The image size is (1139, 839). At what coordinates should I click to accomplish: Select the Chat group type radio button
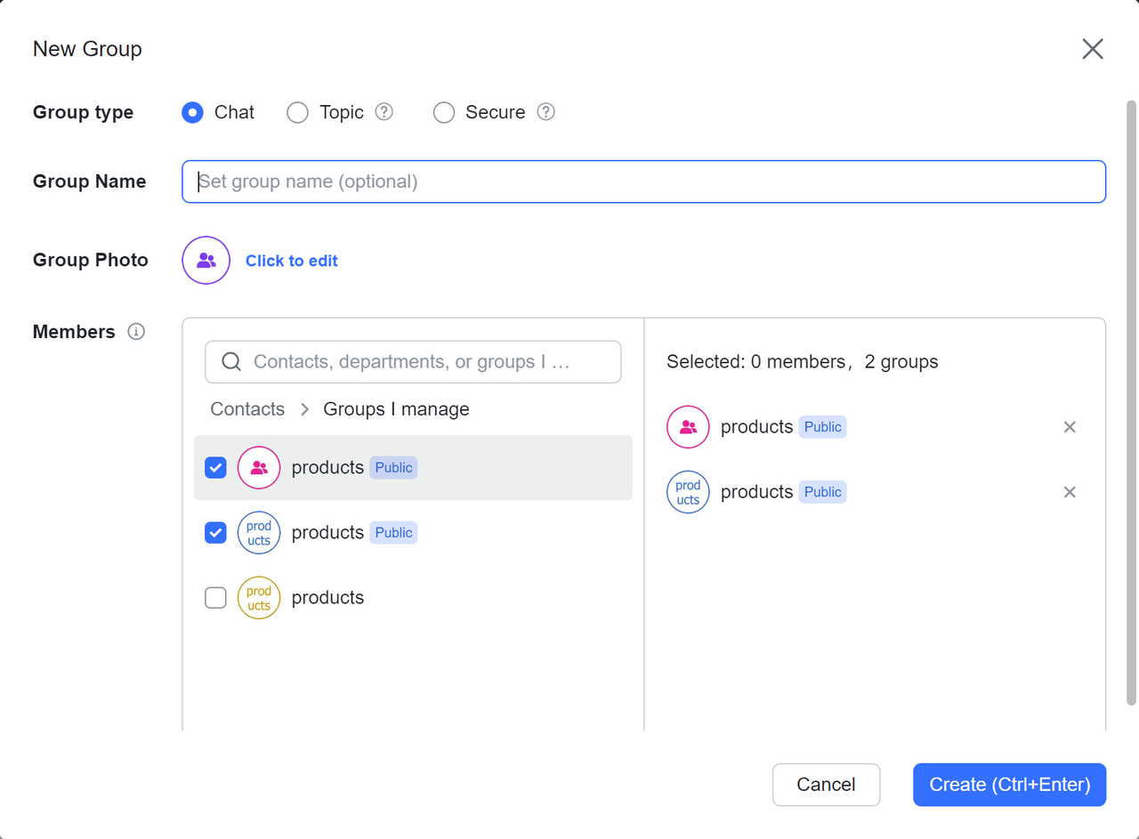192,112
